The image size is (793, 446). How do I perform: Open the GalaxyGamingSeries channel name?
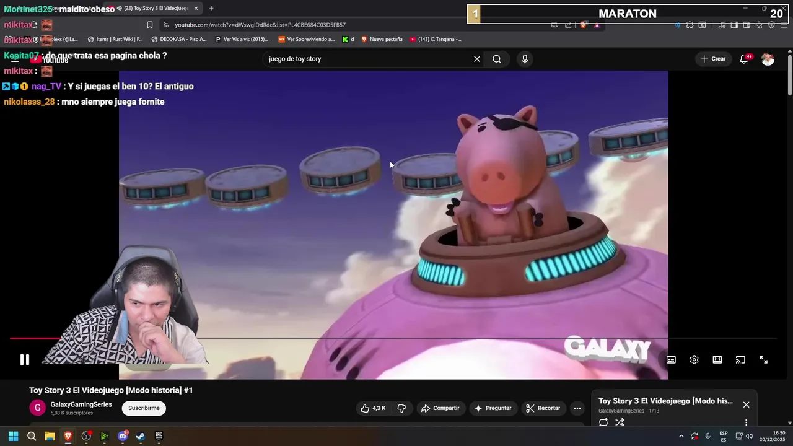coord(81,404)
